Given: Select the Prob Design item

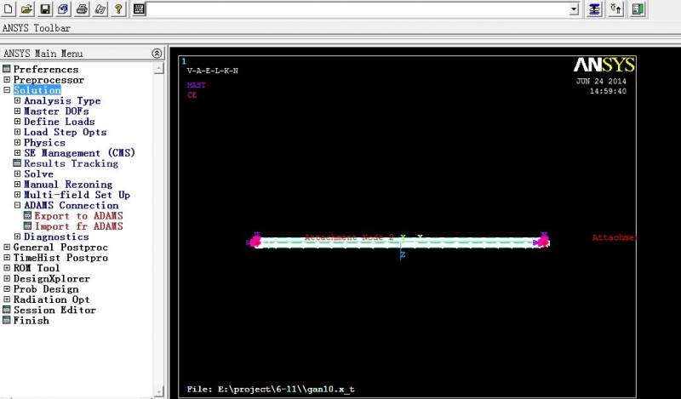Looking at the screenshot, I should click(46, 288).
